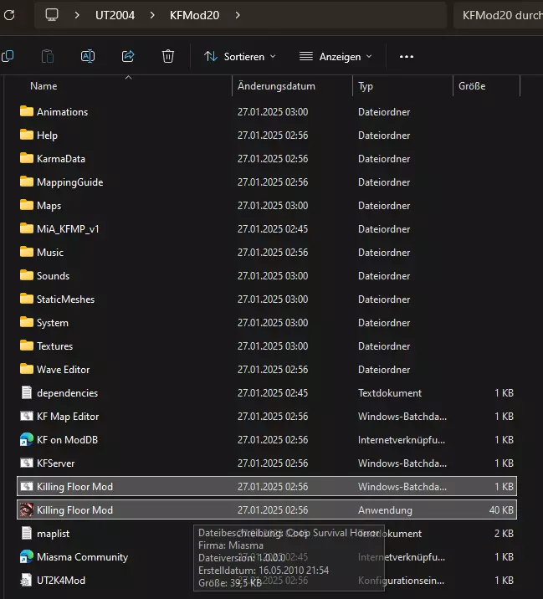543x599 pixels.
Task: Sort files by Name column header
Action: point(44,86)
